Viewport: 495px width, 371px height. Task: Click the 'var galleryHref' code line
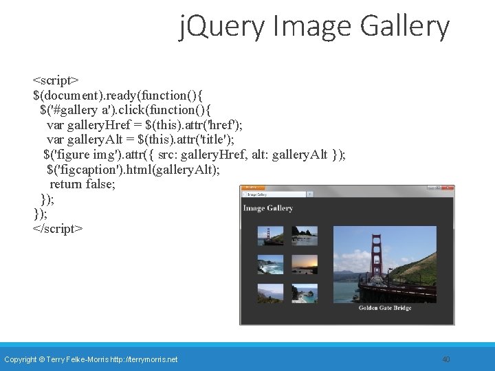pos(144,125)
